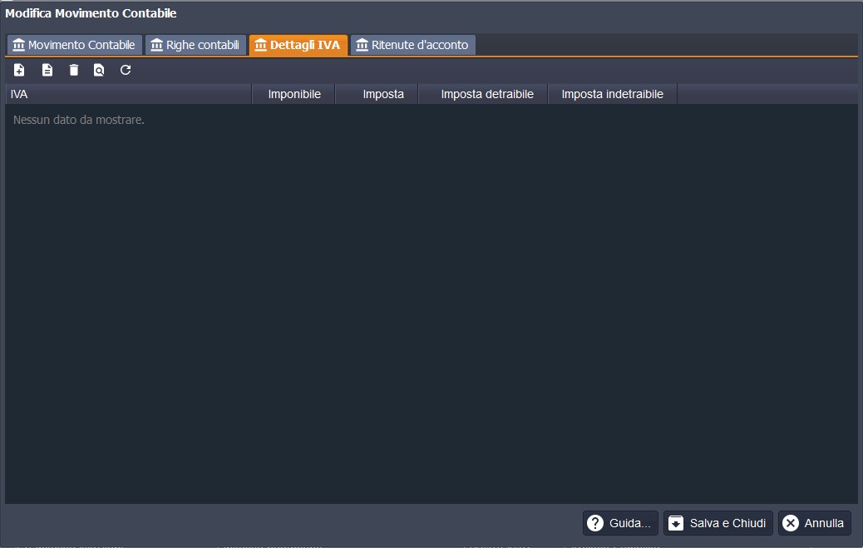Select the Dettagli IVA tab

298,45
